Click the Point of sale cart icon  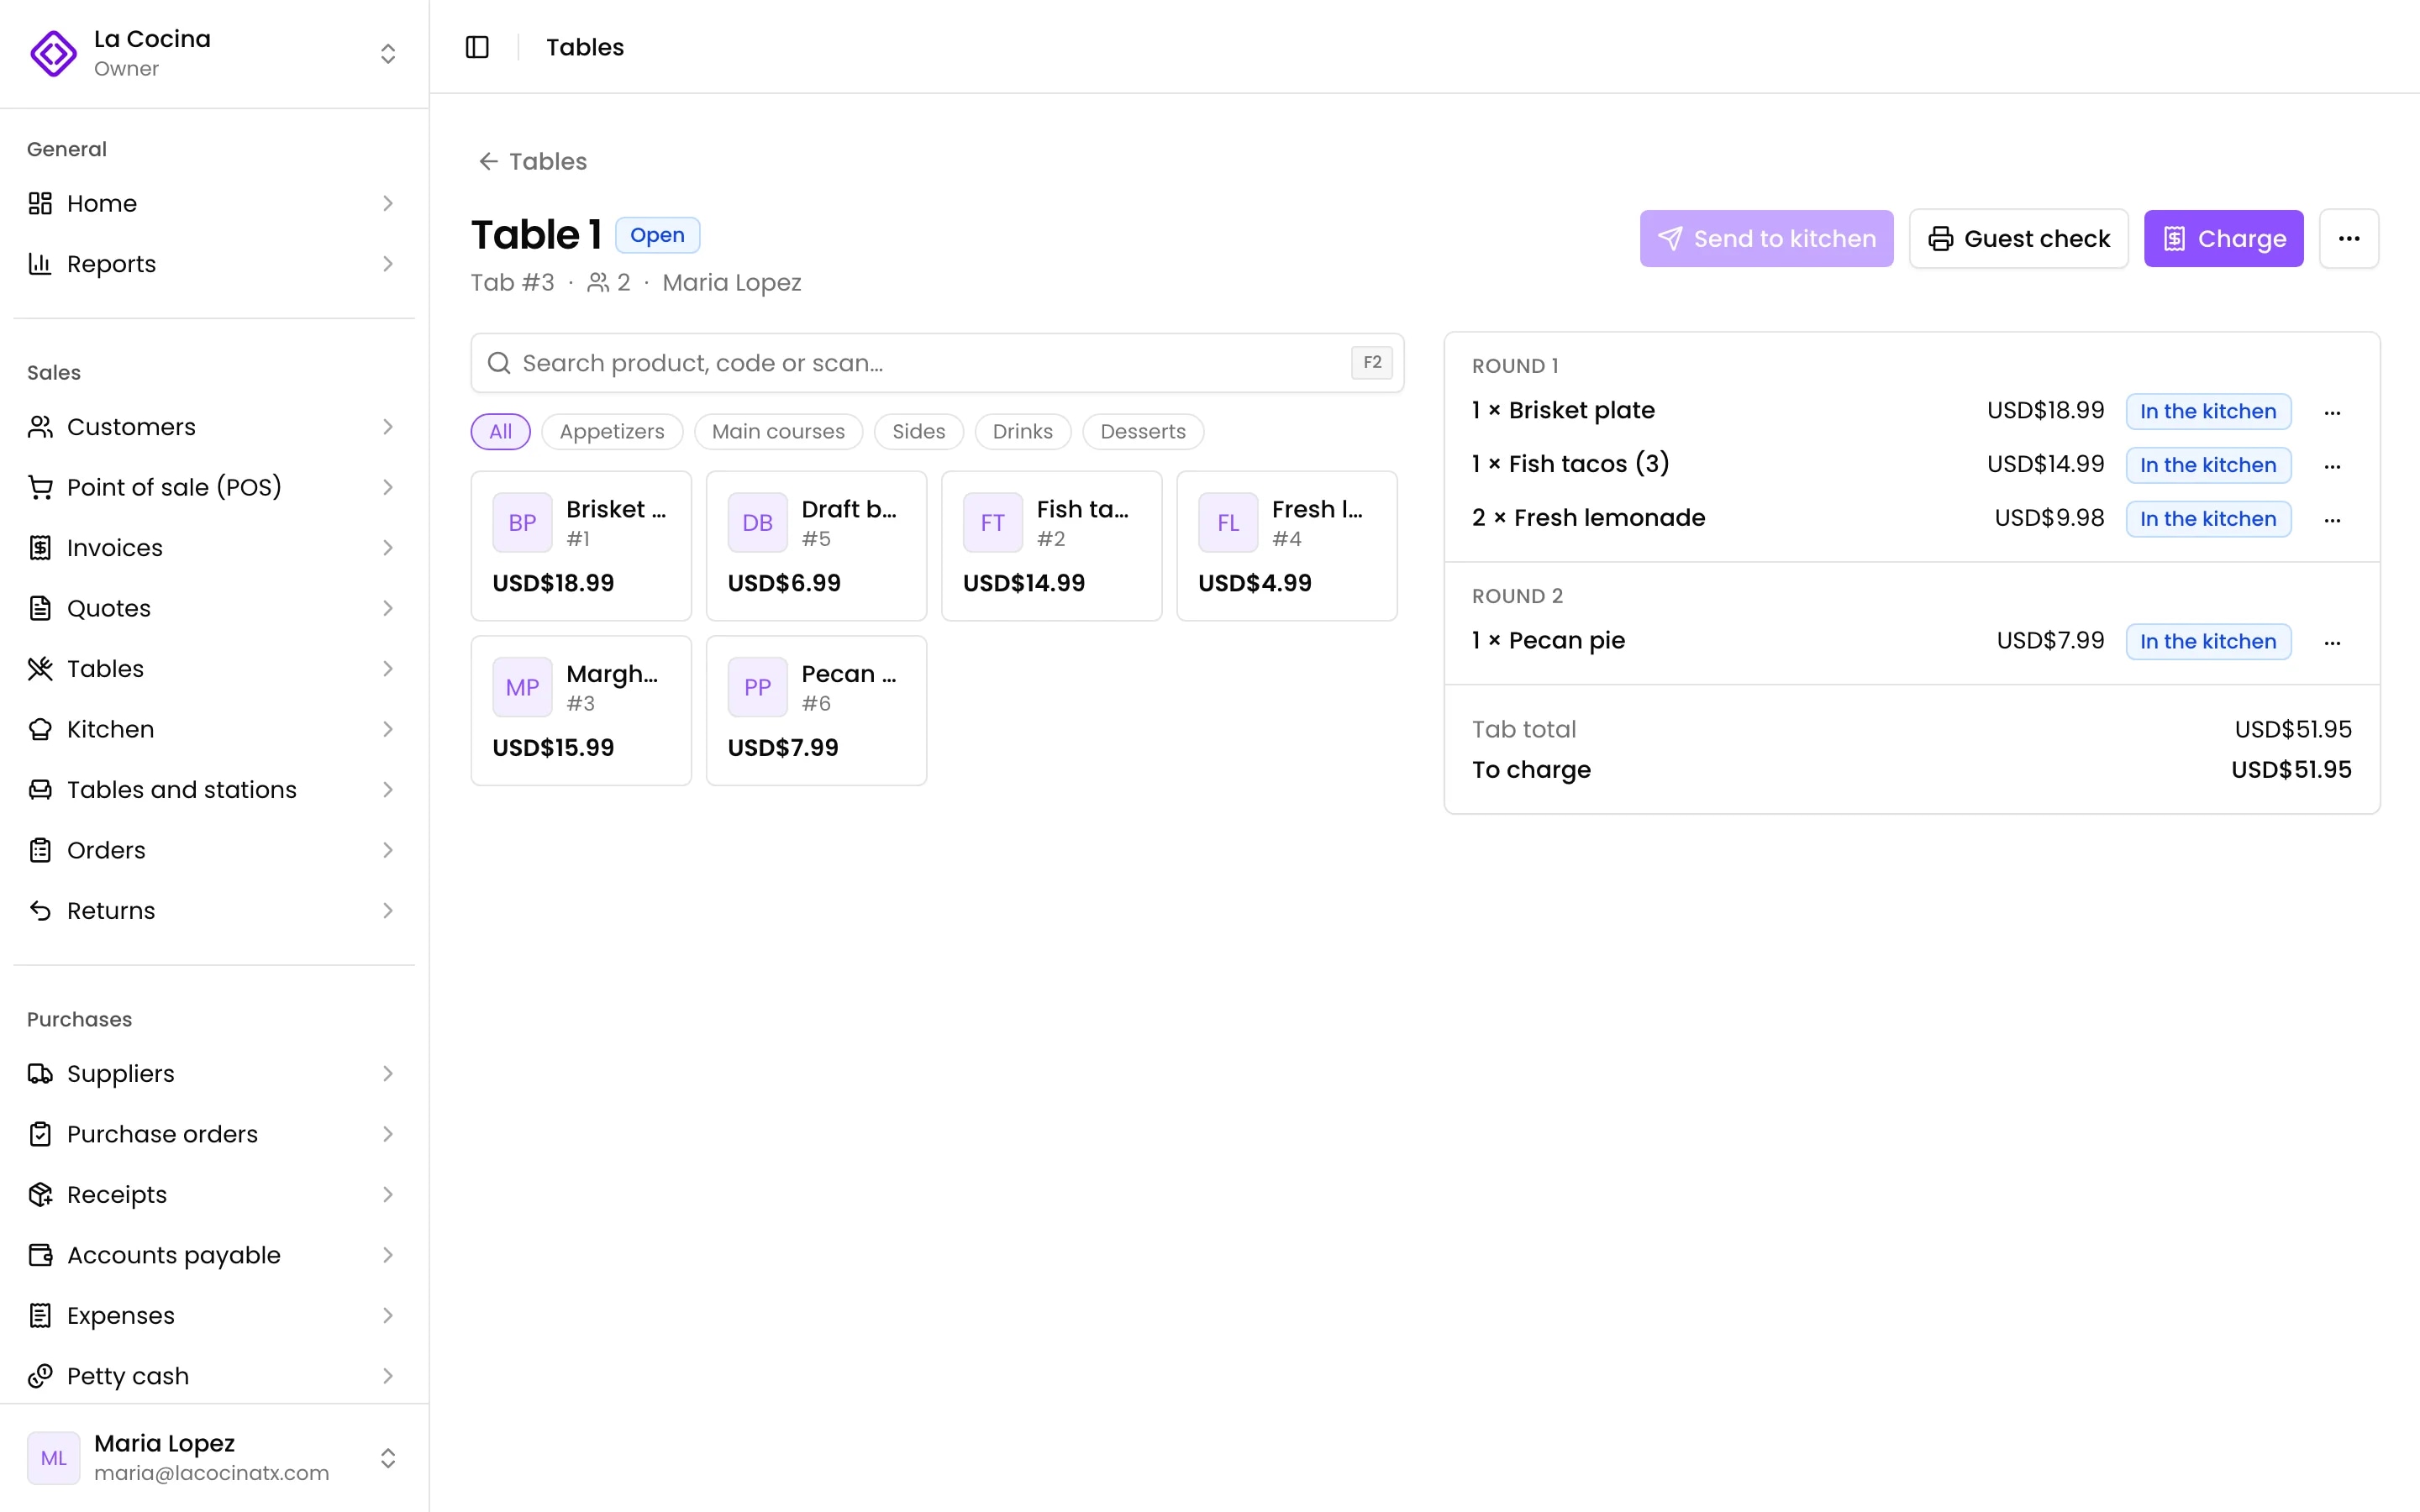(40, 487)
